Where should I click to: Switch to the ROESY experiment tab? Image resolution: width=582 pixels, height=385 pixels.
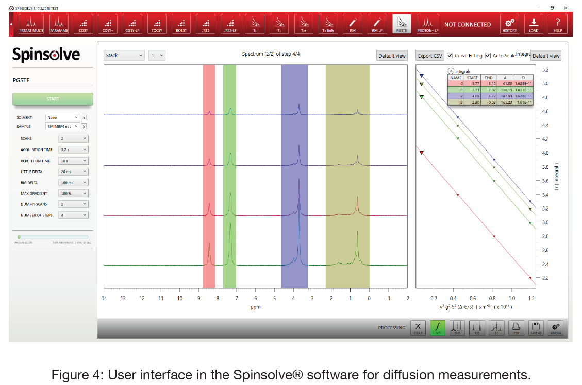point(181,24)
